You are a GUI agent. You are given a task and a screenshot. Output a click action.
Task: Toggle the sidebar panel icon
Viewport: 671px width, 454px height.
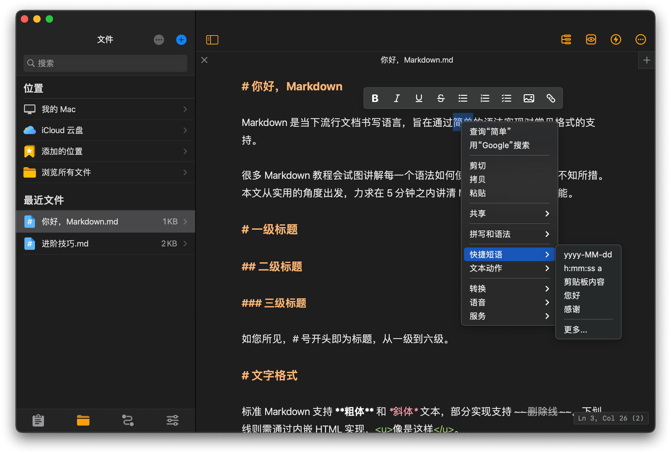pyautogui.click(x=212, y=40)
